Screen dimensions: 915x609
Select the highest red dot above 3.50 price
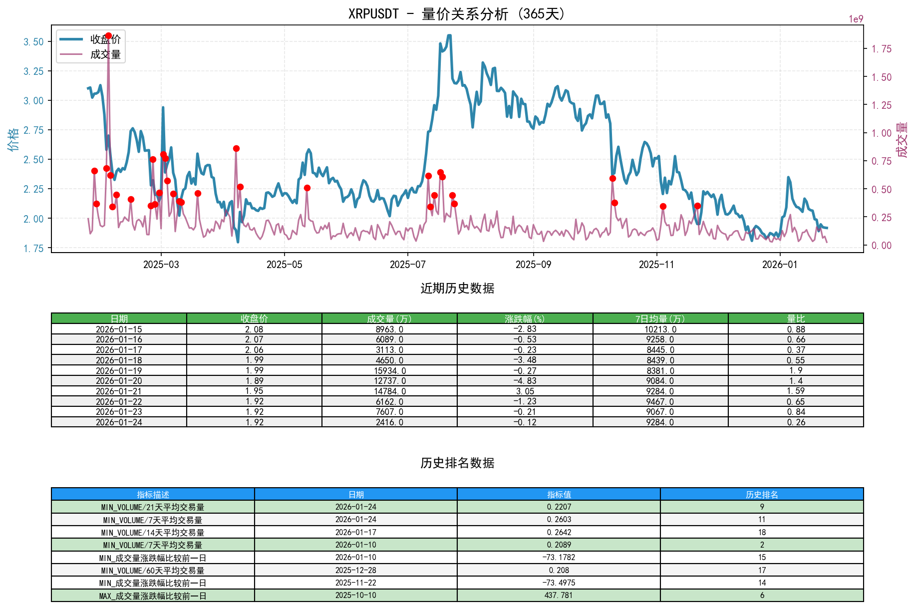tap(108, 35)
